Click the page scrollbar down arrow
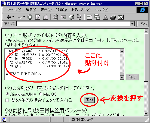Viewport: 150px width, 123px height. pos(146,113)
